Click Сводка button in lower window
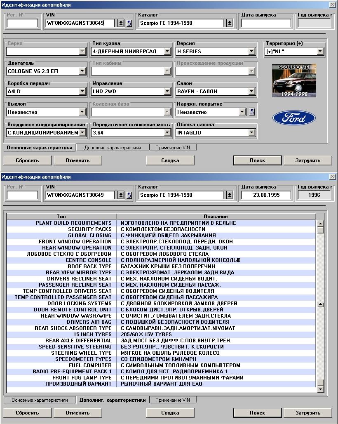Viewport: 338px width, 424px height. pos(170,413)
